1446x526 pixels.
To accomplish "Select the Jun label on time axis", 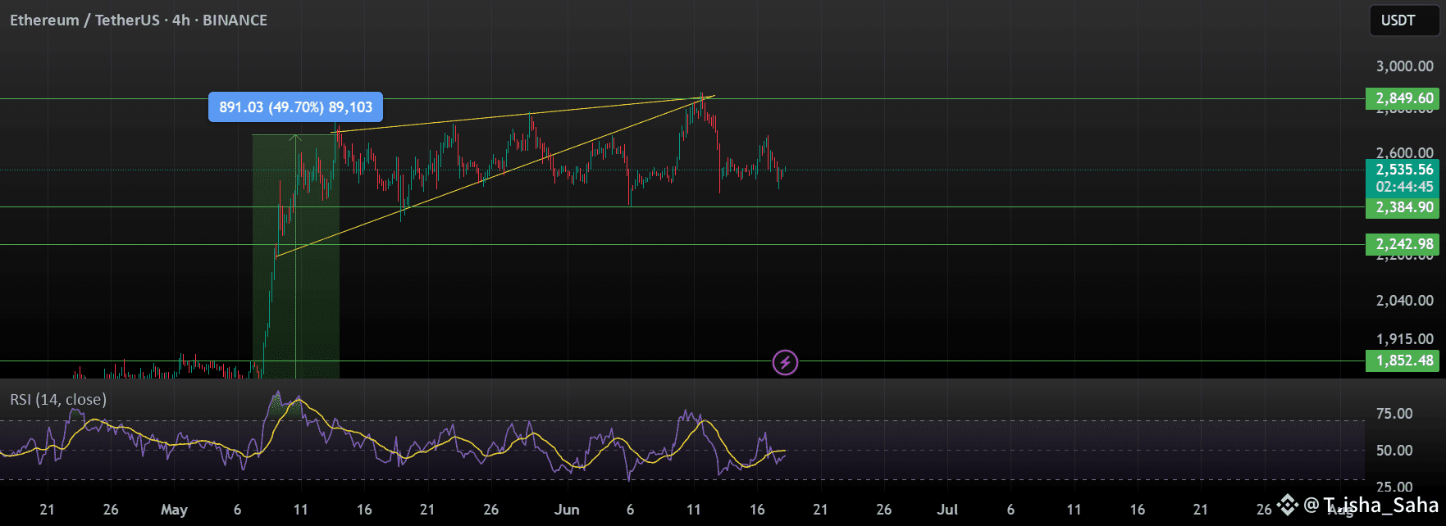I will (567, 510).
